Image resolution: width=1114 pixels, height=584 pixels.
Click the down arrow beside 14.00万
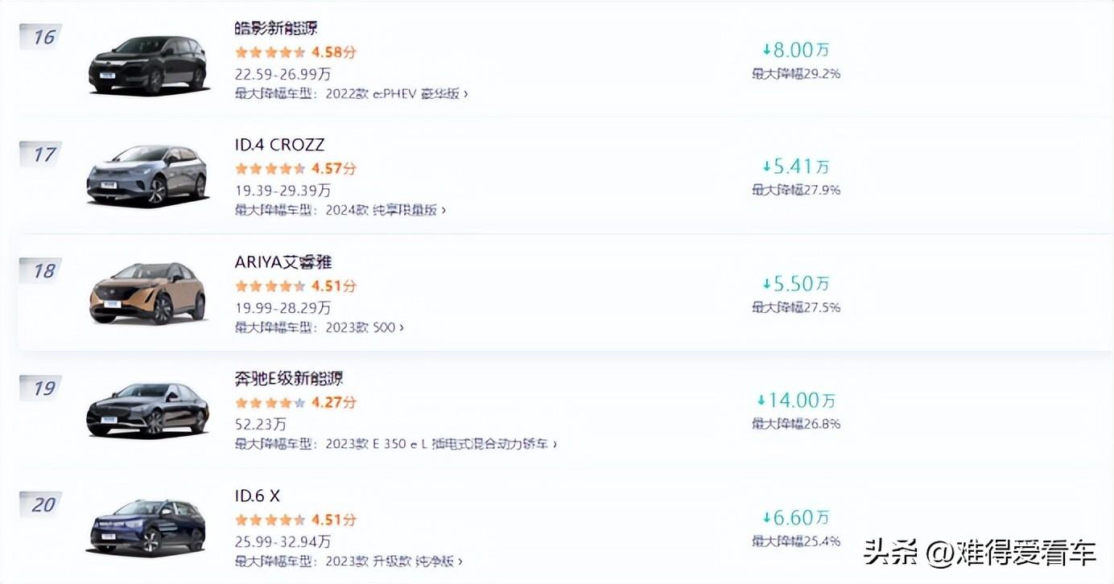coord(761,400)
